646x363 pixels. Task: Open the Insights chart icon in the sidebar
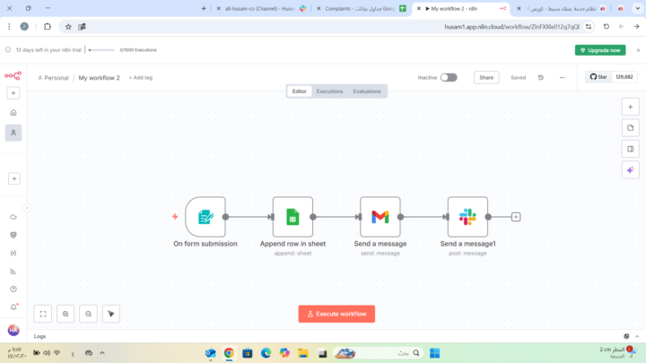(x=13, y=272)
